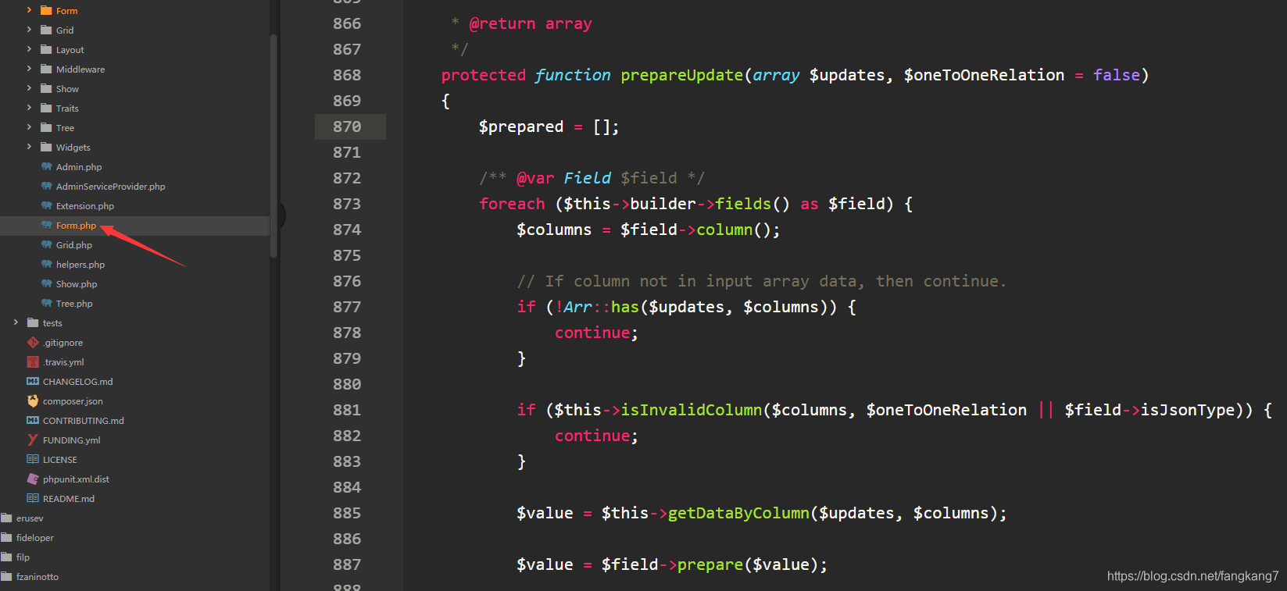Click the $prepared variable on line 870
This screenshot has width=1287, height=591.
pos(521,126)
